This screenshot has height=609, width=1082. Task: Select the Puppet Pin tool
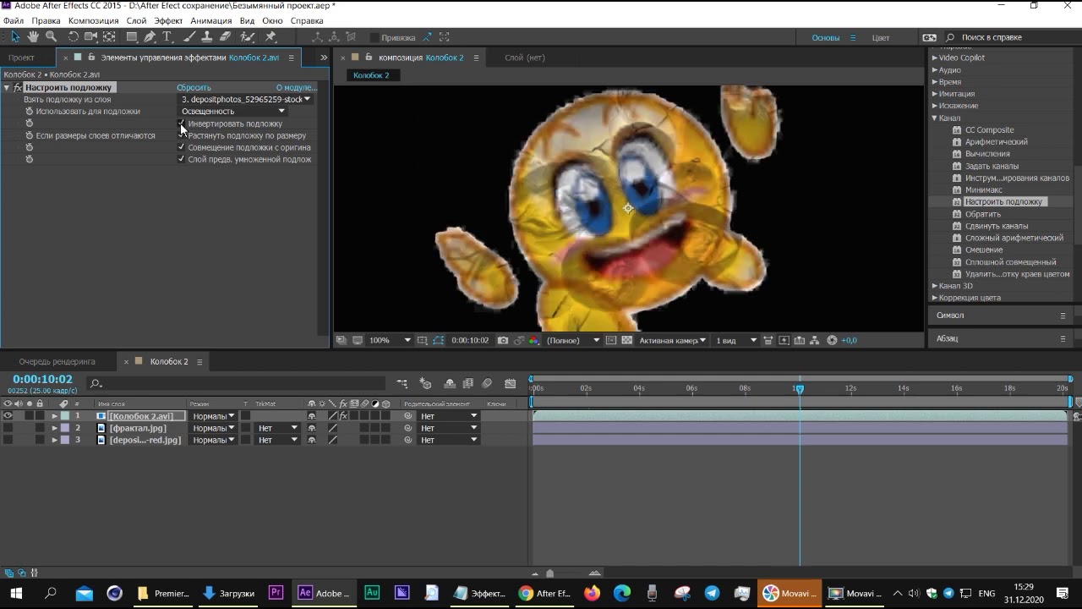(x=270, y=37)
